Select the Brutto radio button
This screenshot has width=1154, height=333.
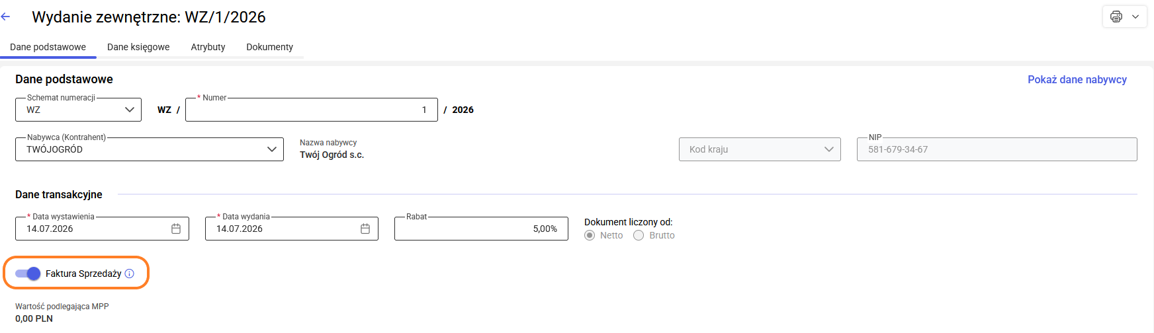coord(639,235)
